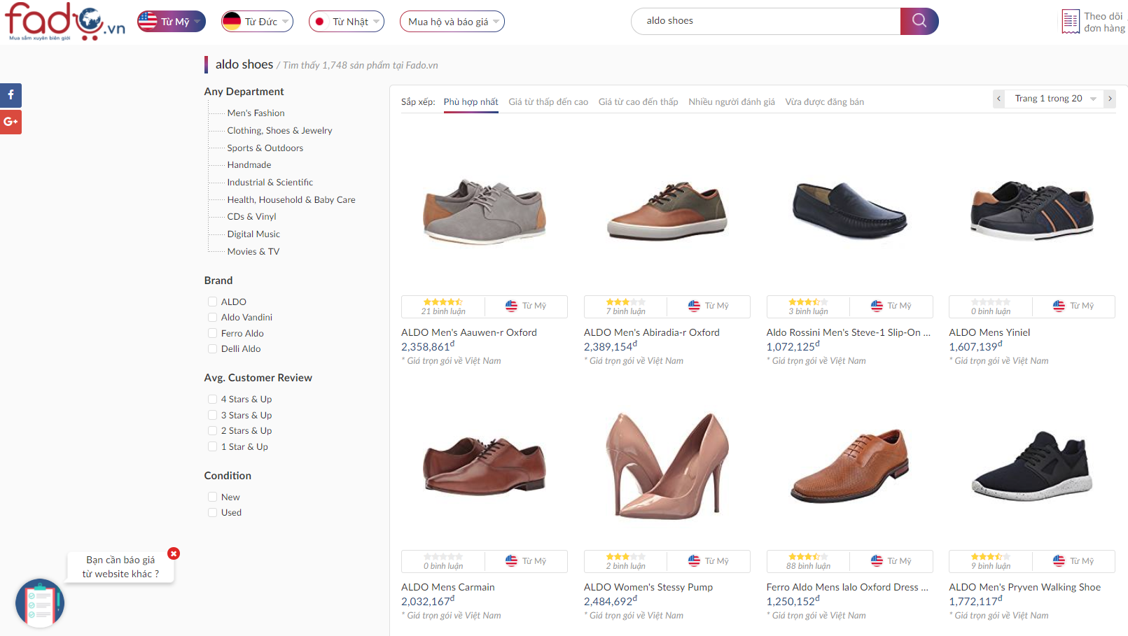Enable 3 Stars & Up filter
The width and height of the screenshot is (1128, 636).
pos(212,415)
